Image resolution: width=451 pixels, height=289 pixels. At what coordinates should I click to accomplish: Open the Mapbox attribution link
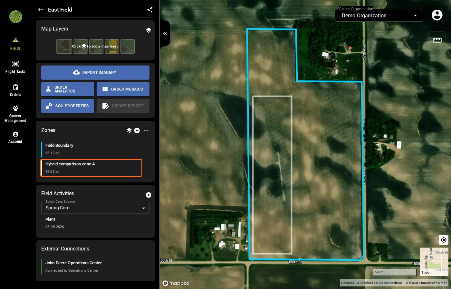[x=365, y=283]
